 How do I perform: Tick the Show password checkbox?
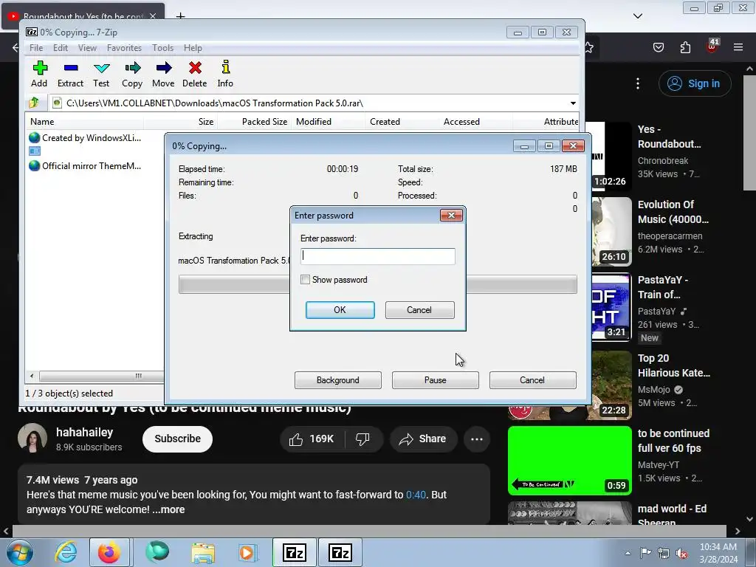pyautogui.click(x=305, y=280)
